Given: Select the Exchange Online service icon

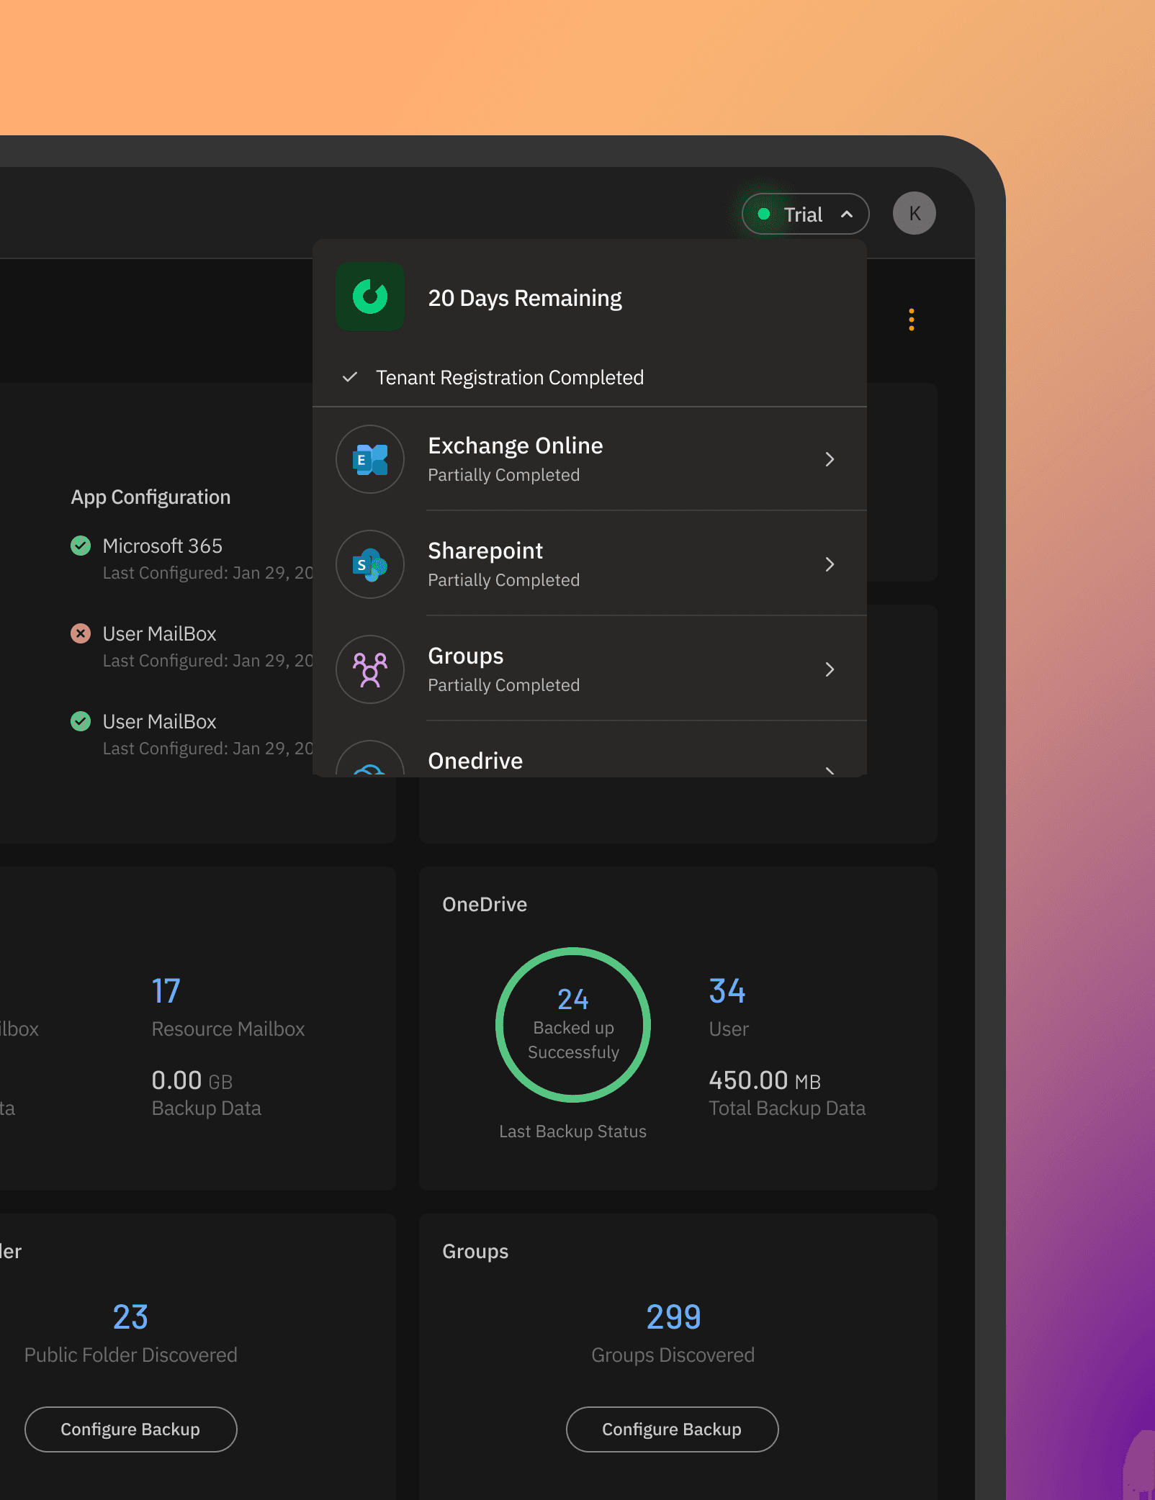Looking at the screenshot, I should 370,458.
